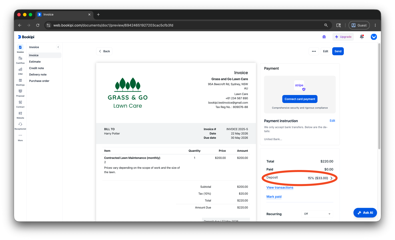Click the Paid $0.00 amount
Viewport: 395px width, 240px height.
(329, 169)
